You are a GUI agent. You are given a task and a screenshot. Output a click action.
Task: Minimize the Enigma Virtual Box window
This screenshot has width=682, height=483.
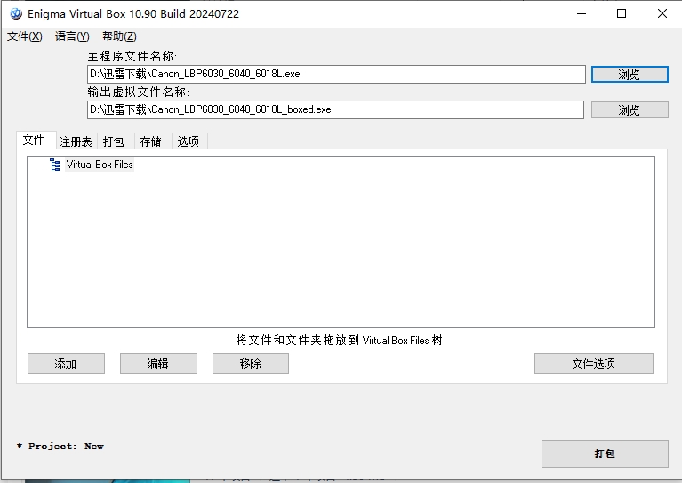click(x=582, y=14)
